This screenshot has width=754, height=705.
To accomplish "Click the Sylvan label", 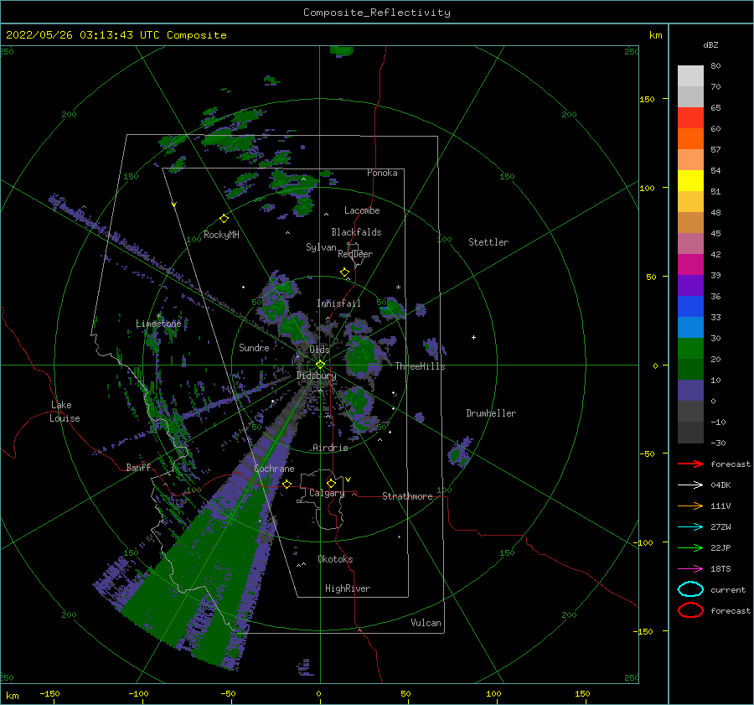I will point(321,247).
